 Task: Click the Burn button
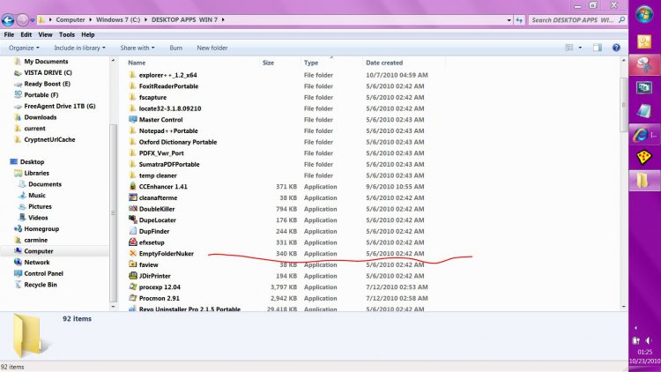coord(175,48)
